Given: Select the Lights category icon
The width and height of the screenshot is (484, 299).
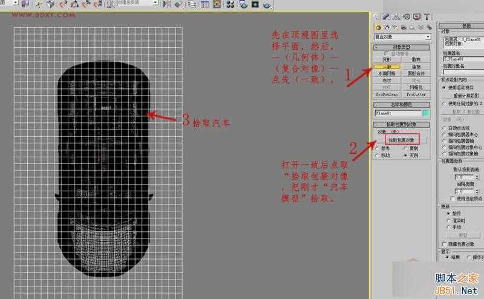Looking at the screenshot, I should pyautogui.click(x=395, y=27).
